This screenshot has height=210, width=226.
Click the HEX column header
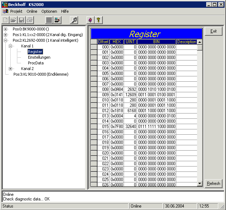coord(117,42)
